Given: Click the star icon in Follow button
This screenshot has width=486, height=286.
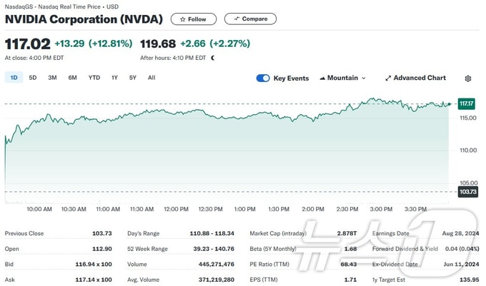Looking at the screenshot, I should [x=182, y=19].
